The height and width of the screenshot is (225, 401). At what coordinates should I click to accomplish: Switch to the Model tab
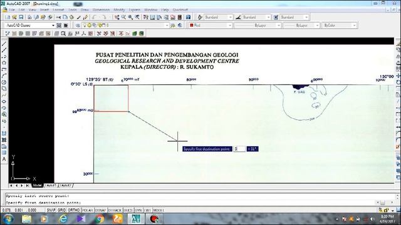[37, 186]
